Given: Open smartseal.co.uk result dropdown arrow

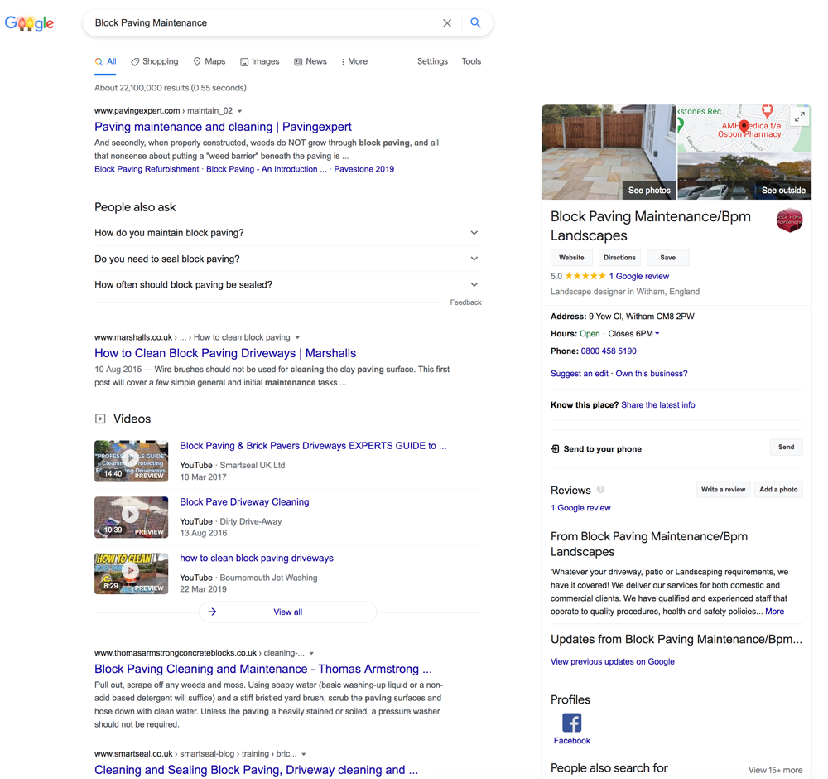Looking at the screenshot, I should click(304, 754).
